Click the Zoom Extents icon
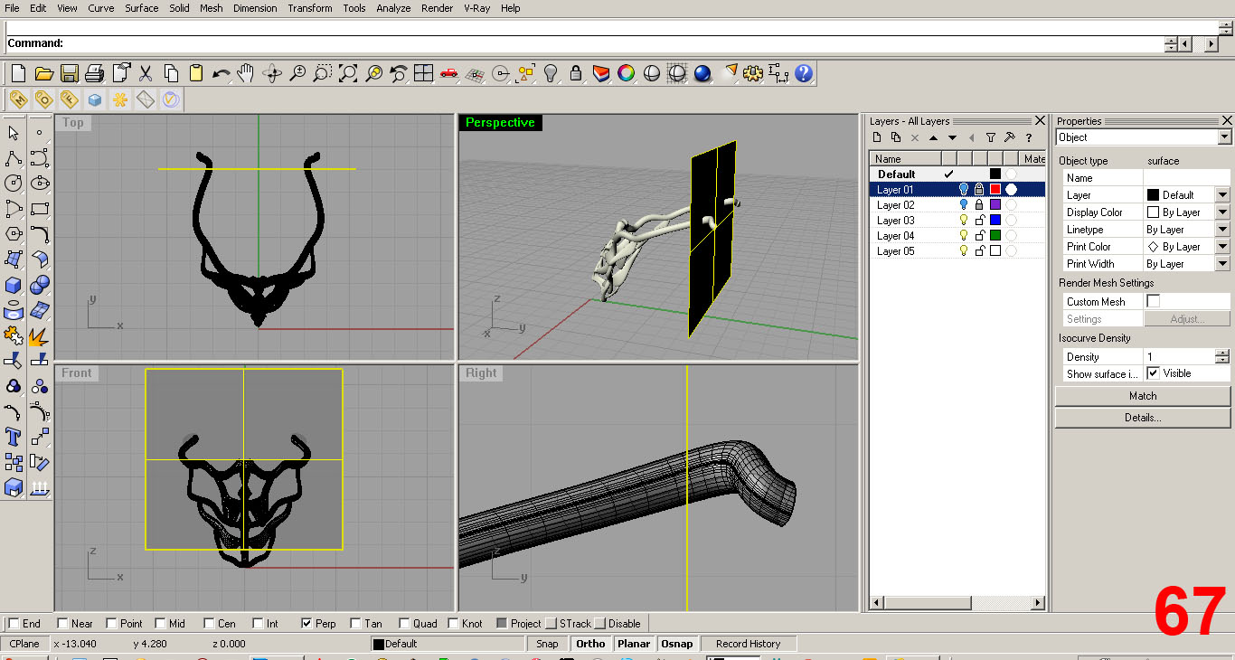 (x=348, y=73)
